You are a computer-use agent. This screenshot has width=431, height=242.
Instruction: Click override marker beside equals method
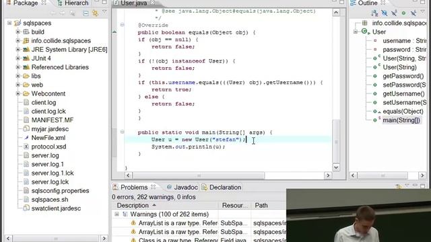[x=114, y=32]
